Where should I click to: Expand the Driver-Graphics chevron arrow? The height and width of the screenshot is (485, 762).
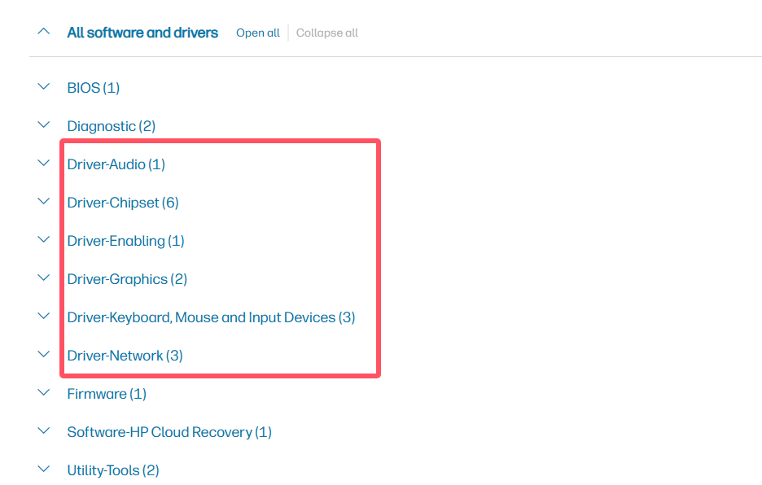coord(44,278)
